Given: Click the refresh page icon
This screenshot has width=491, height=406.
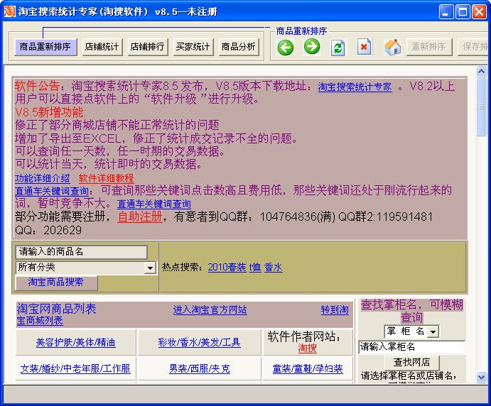Looking at the screenshot, I should click(338, 48).
